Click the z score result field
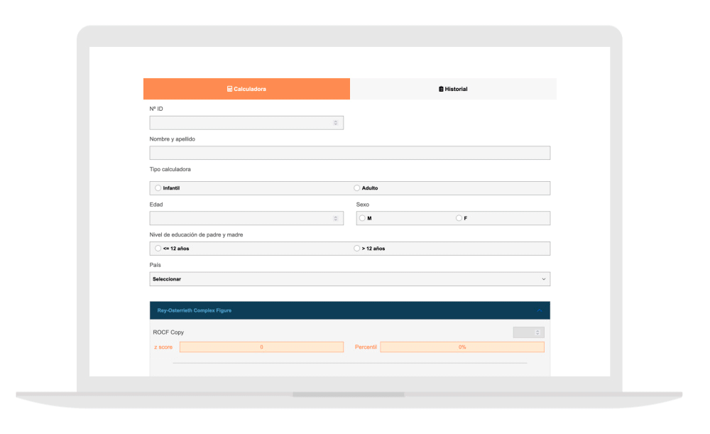The width and height of the screenshot is (710, 434). tap(261, 347)
